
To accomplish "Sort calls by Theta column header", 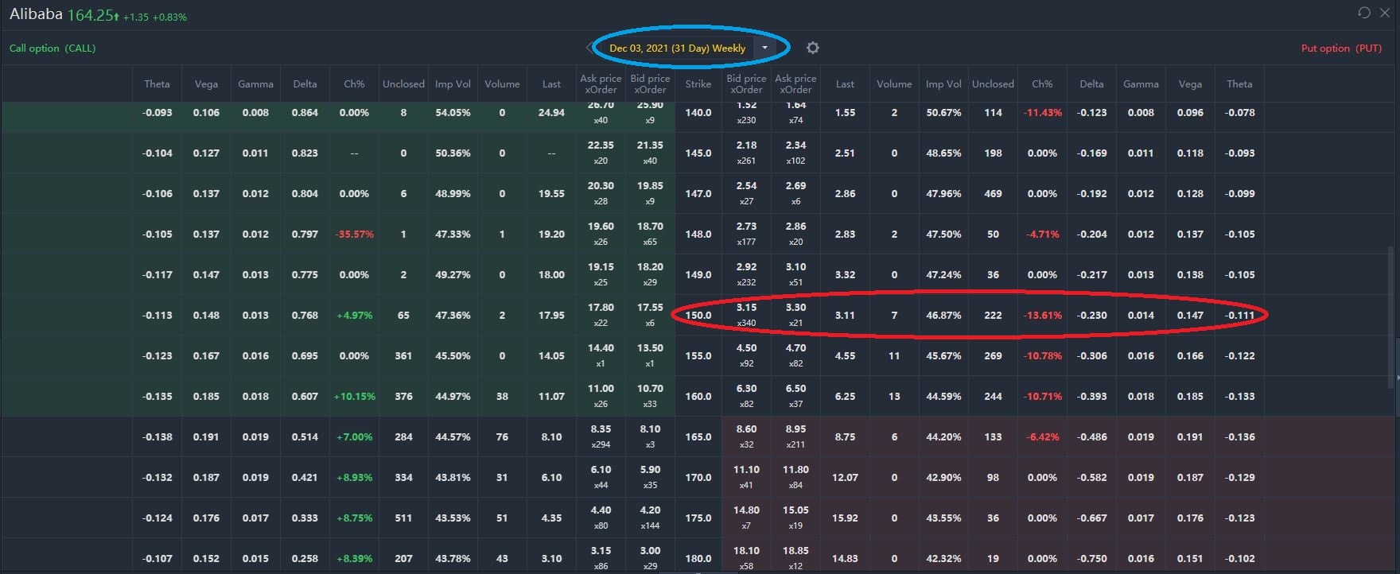I will [x=157, y=84].
